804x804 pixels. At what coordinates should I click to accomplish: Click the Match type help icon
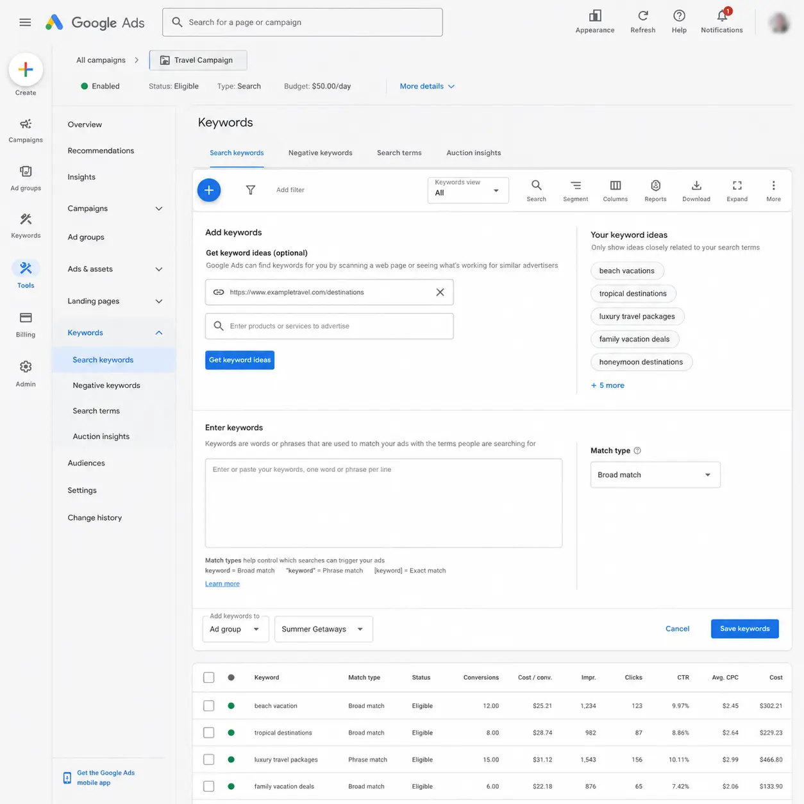coord(637,451)
